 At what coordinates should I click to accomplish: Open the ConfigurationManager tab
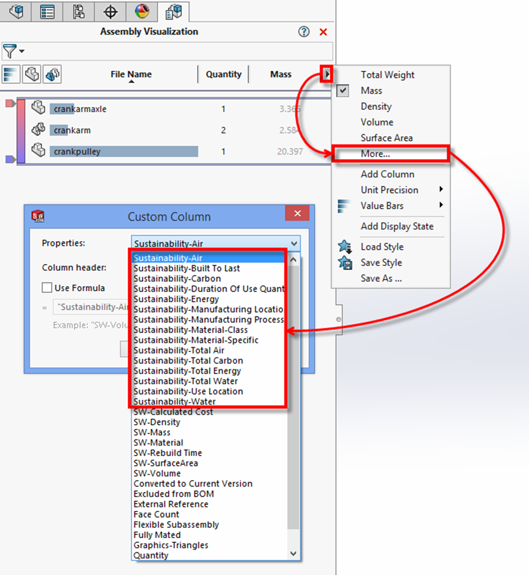click(x=78, y=11)
